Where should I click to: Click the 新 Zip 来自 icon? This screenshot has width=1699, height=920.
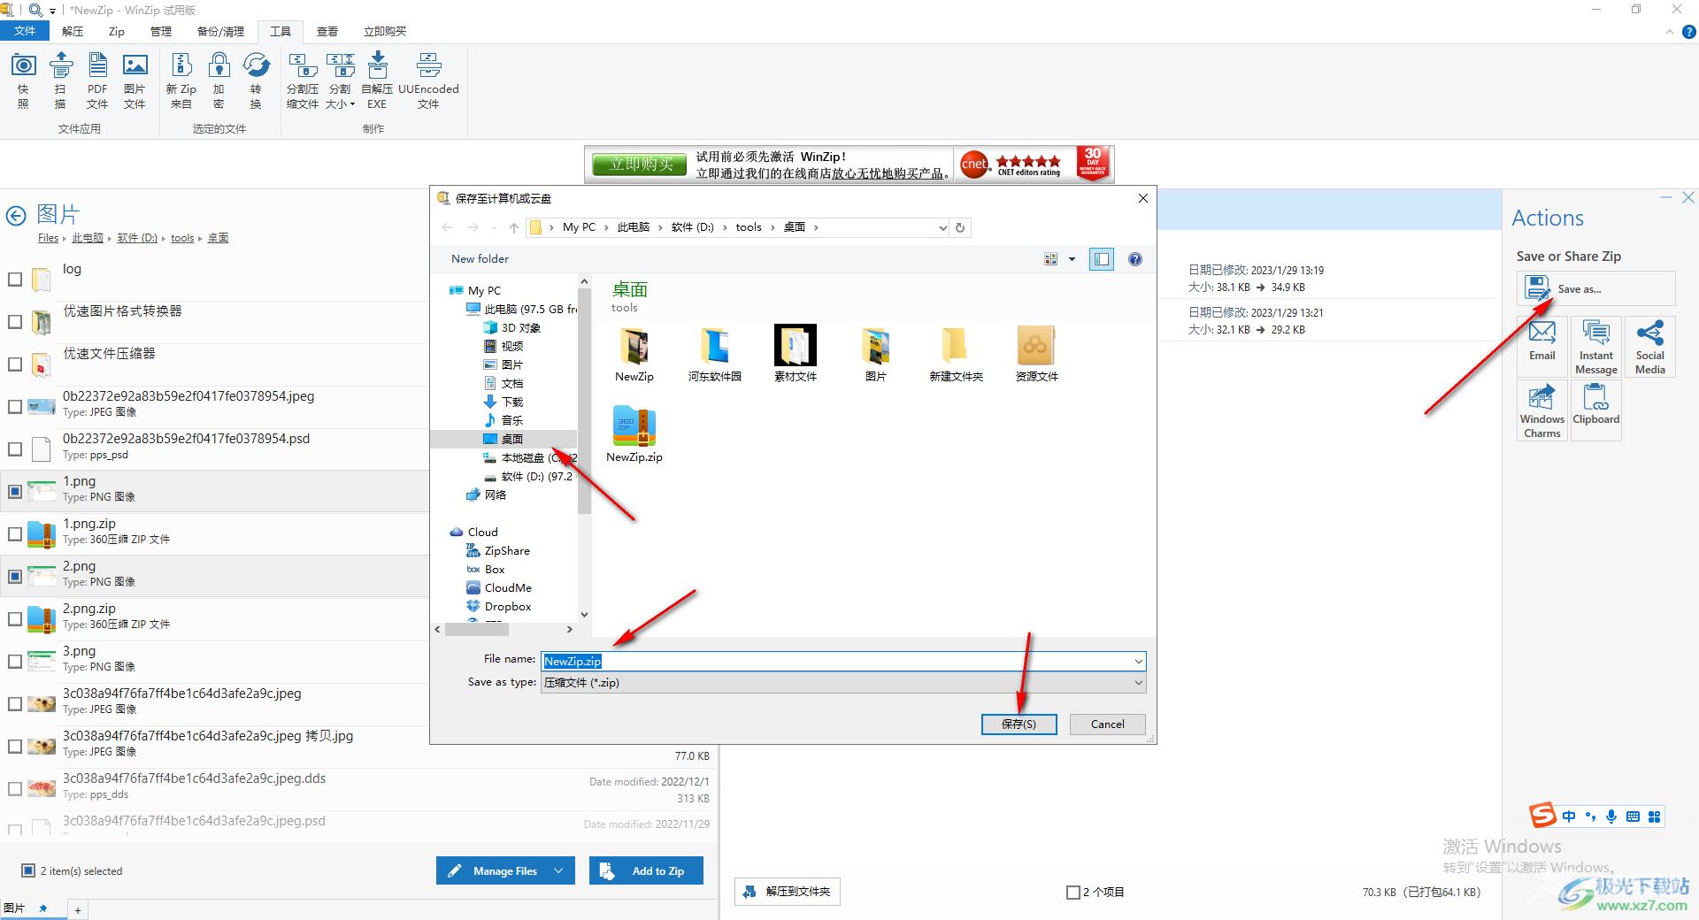(x=181, y=80)
